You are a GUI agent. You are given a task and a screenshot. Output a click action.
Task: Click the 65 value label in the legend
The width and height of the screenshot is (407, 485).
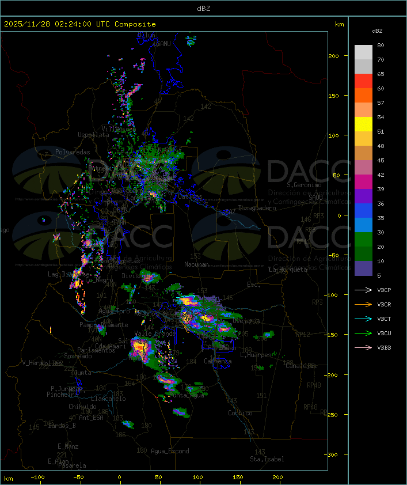pyautogui.click(x=381, y=74)
